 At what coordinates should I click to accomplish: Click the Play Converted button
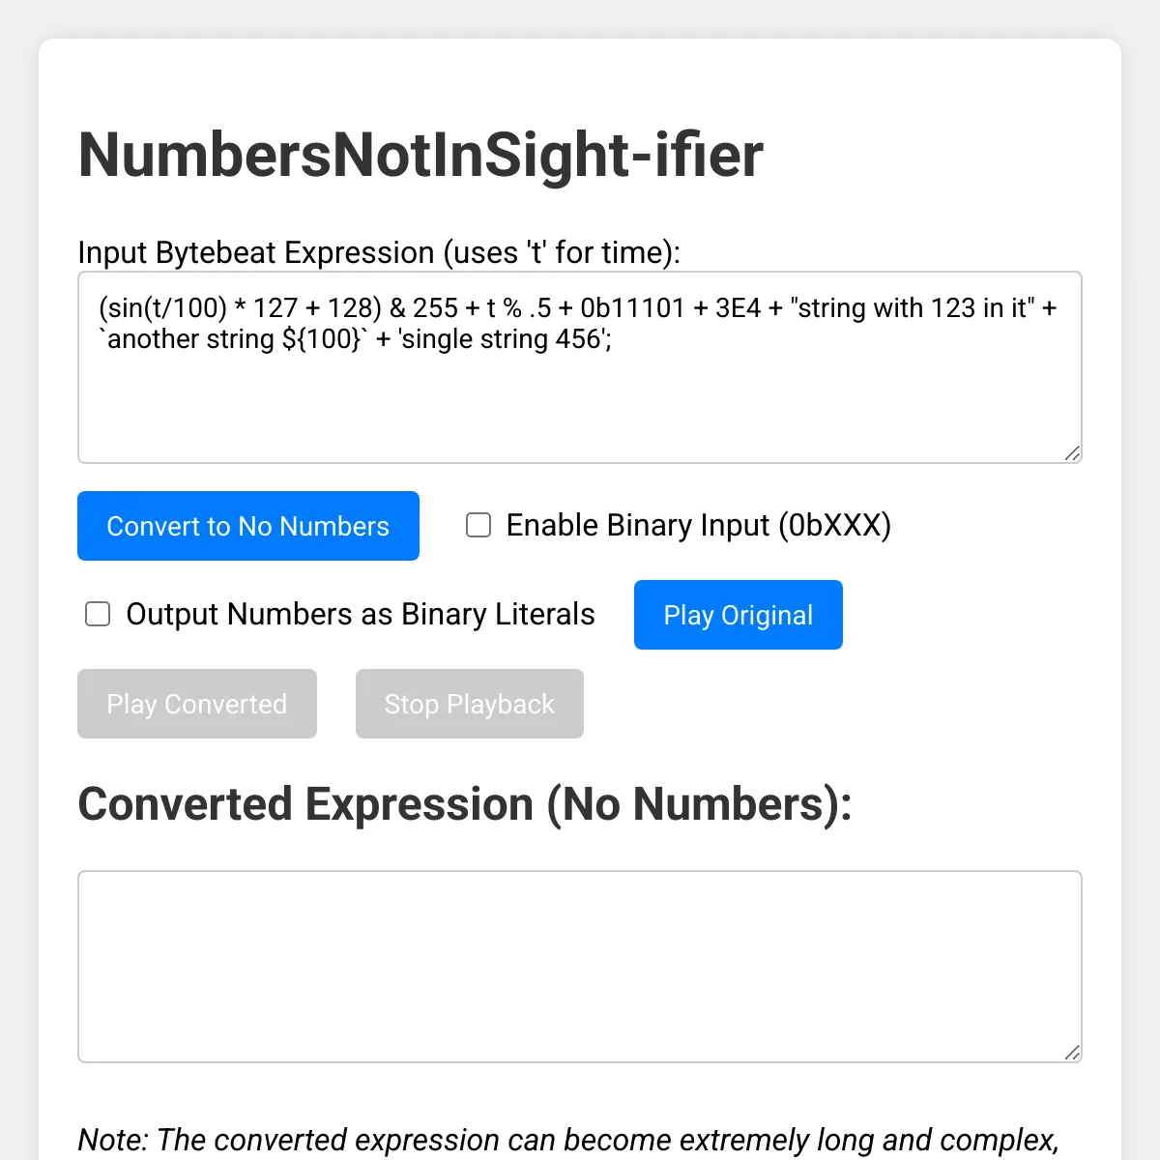(197, 704)
